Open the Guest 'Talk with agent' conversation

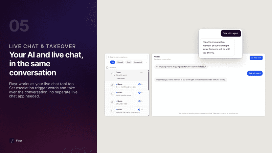click(126, 75)
